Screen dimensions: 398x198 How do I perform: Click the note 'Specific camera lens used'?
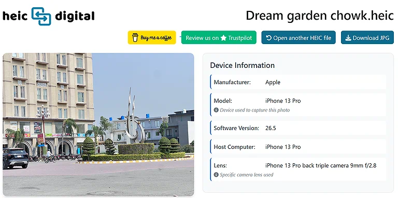click(247, 175)
